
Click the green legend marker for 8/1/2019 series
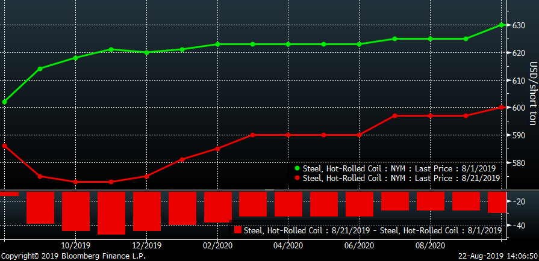coord(296,168)
